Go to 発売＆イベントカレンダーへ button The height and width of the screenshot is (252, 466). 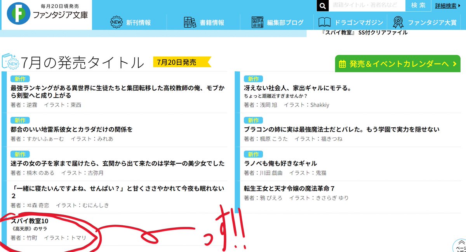398,64
